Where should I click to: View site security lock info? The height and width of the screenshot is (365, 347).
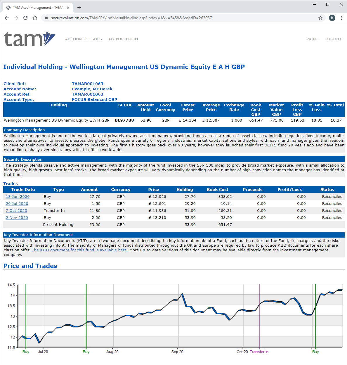click(x=46, y=18)
